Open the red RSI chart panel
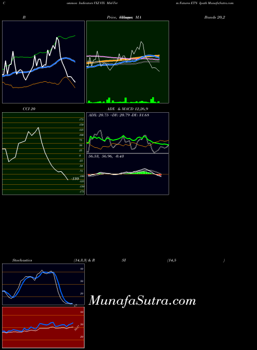 click(44, 327)
